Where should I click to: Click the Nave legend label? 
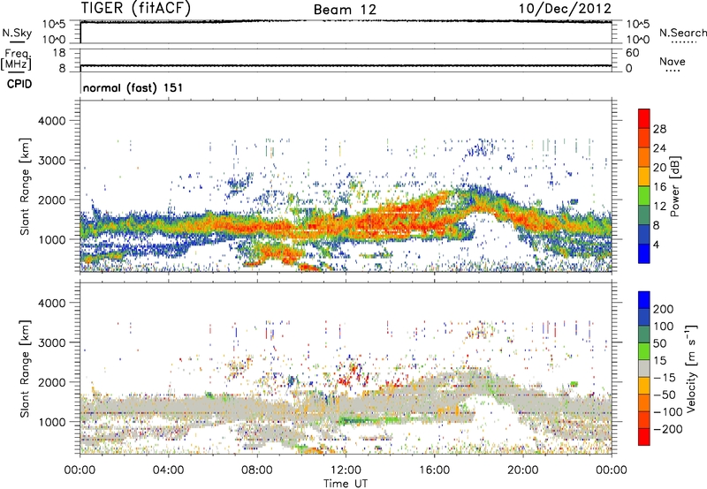point(673,61)
